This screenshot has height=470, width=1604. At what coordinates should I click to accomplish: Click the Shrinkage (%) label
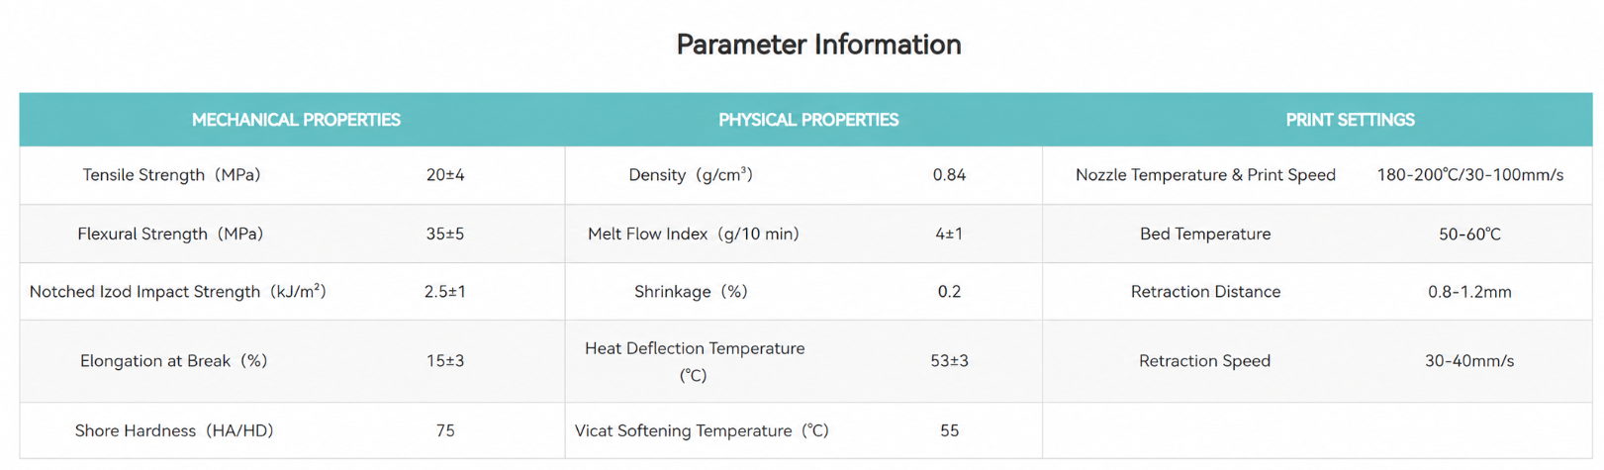coord(691,292)
